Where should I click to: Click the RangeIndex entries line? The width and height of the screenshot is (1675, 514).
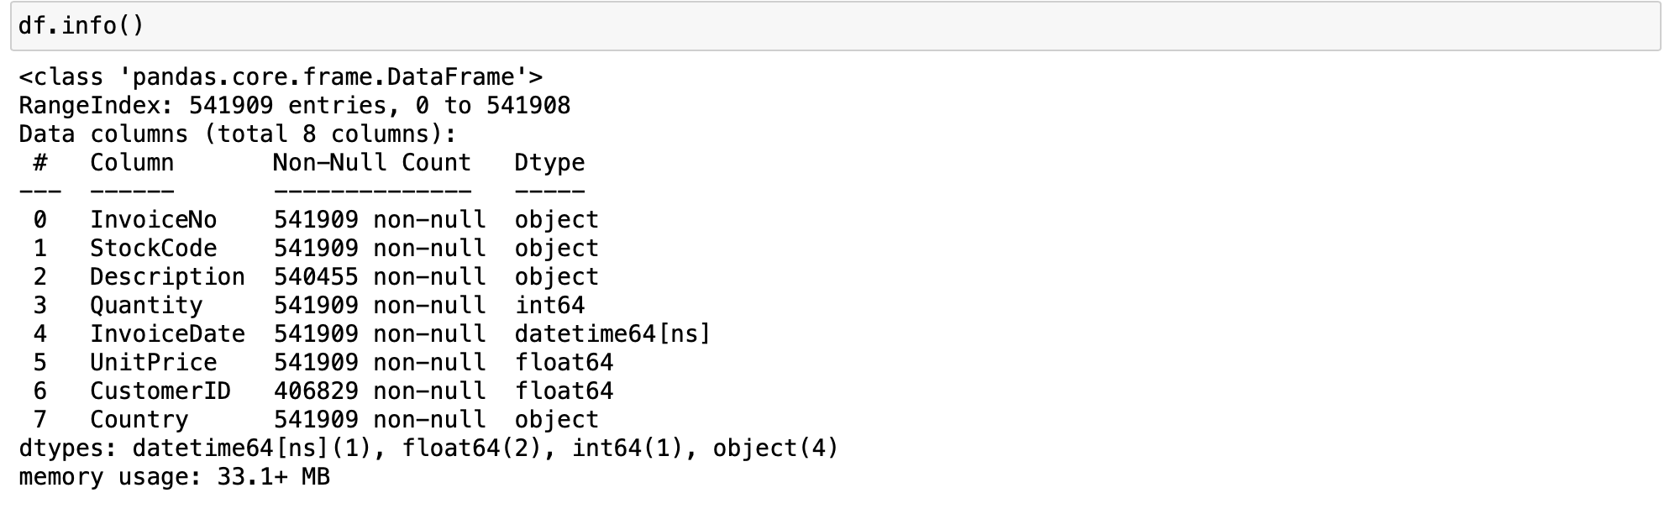294,106
